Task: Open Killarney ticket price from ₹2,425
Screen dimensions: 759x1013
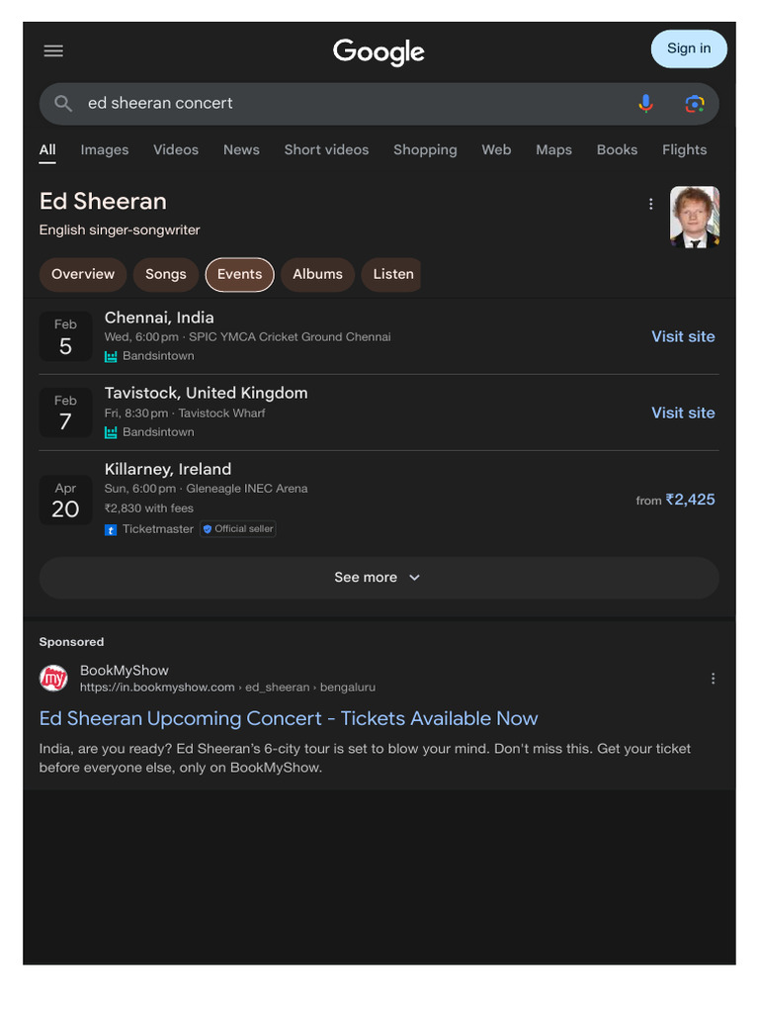Action: point(676,500)
